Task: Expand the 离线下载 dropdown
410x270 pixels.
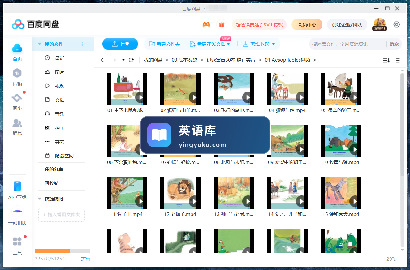Action: [x=273, y=44]
